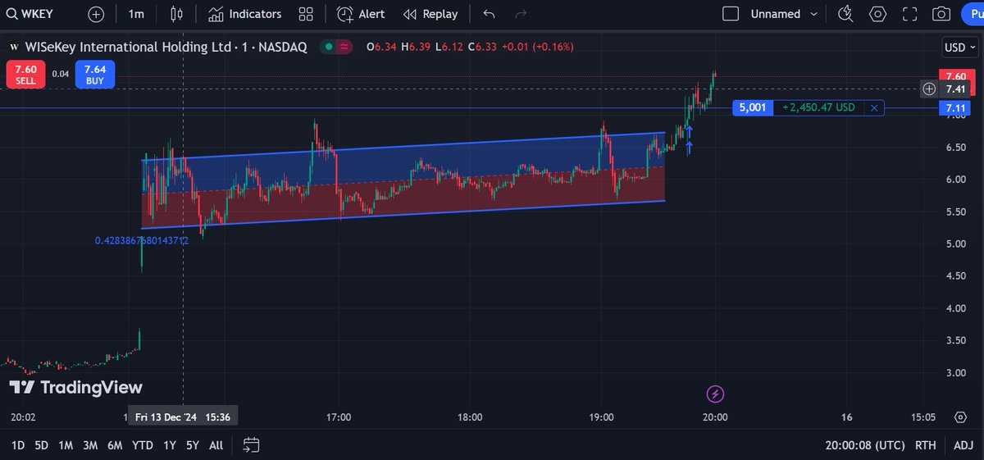
Task: Click the red approximation symbol badge
Action: click(345, 47)
